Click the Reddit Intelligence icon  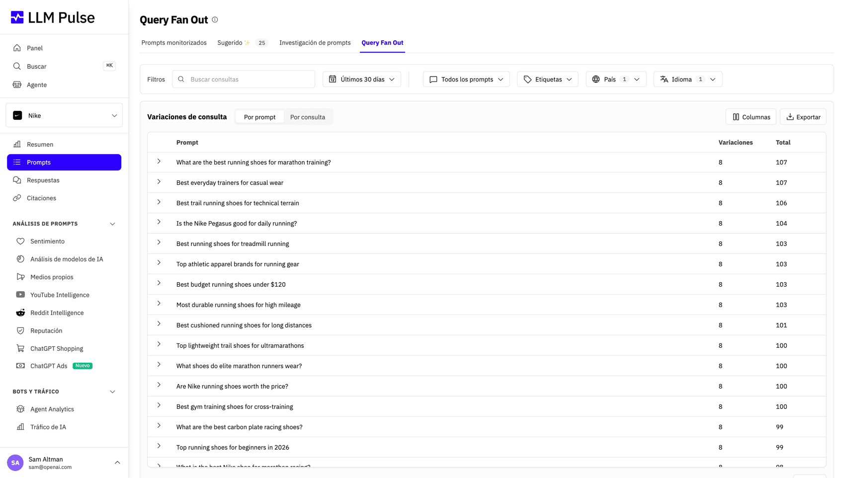[x=20, y=313]
